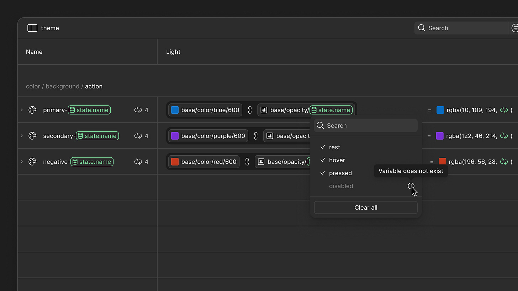
Task: Click the Clear all button
Action: click(x=366, y=208)
